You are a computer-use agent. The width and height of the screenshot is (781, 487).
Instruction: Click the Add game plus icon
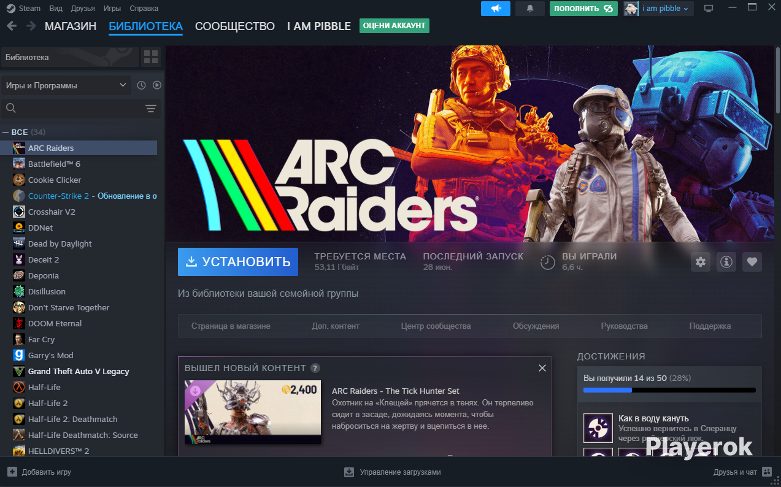click(x=12, y=472)
